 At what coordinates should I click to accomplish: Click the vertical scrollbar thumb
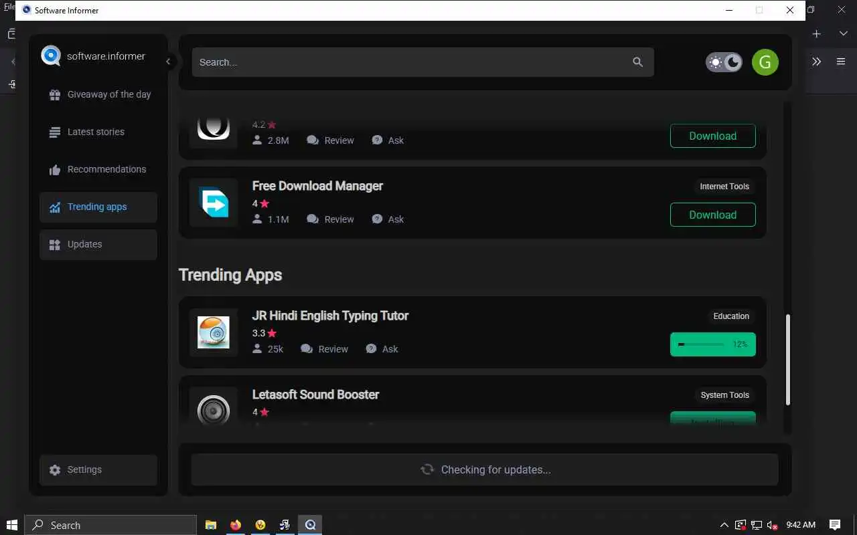(788, 360)
